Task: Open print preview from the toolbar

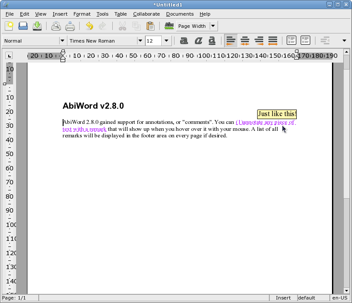Action: (x=56, y=26)
